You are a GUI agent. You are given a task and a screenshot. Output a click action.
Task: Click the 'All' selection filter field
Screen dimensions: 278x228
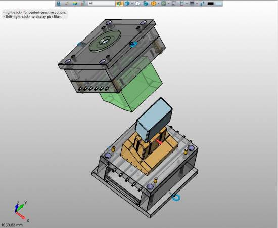point(102,3)
